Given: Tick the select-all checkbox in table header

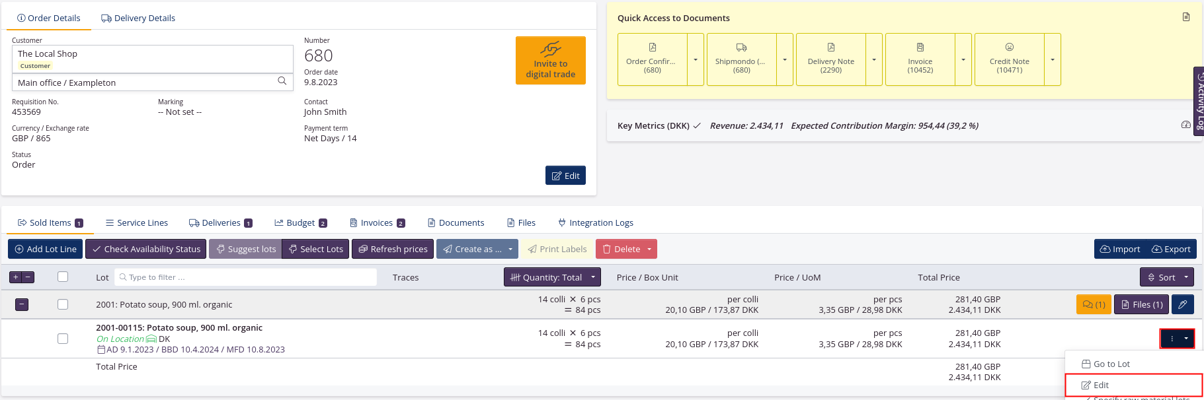Looking at the screenshot, I should click(63, 277).
